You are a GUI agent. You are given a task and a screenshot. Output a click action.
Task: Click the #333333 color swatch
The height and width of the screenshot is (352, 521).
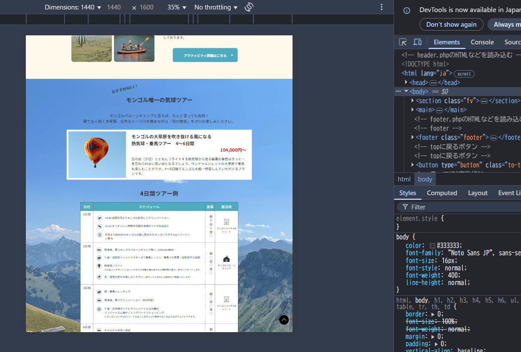[x=432, y=246]
